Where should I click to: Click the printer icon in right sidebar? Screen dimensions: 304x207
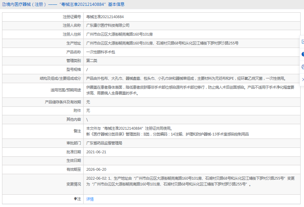tap(302, 67)
